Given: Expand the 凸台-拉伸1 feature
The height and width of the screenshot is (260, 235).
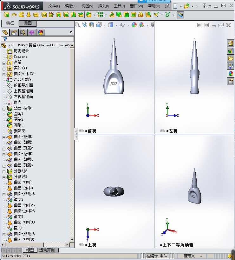Looking at the screenshot, I should tap(4, 109).
